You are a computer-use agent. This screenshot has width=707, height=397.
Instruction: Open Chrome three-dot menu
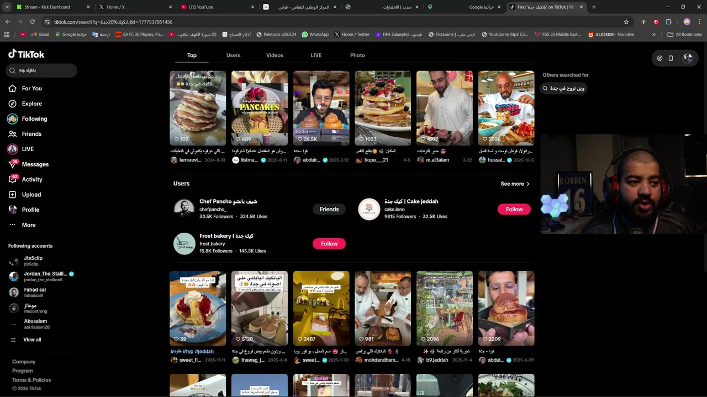click(x=699, y=22)
